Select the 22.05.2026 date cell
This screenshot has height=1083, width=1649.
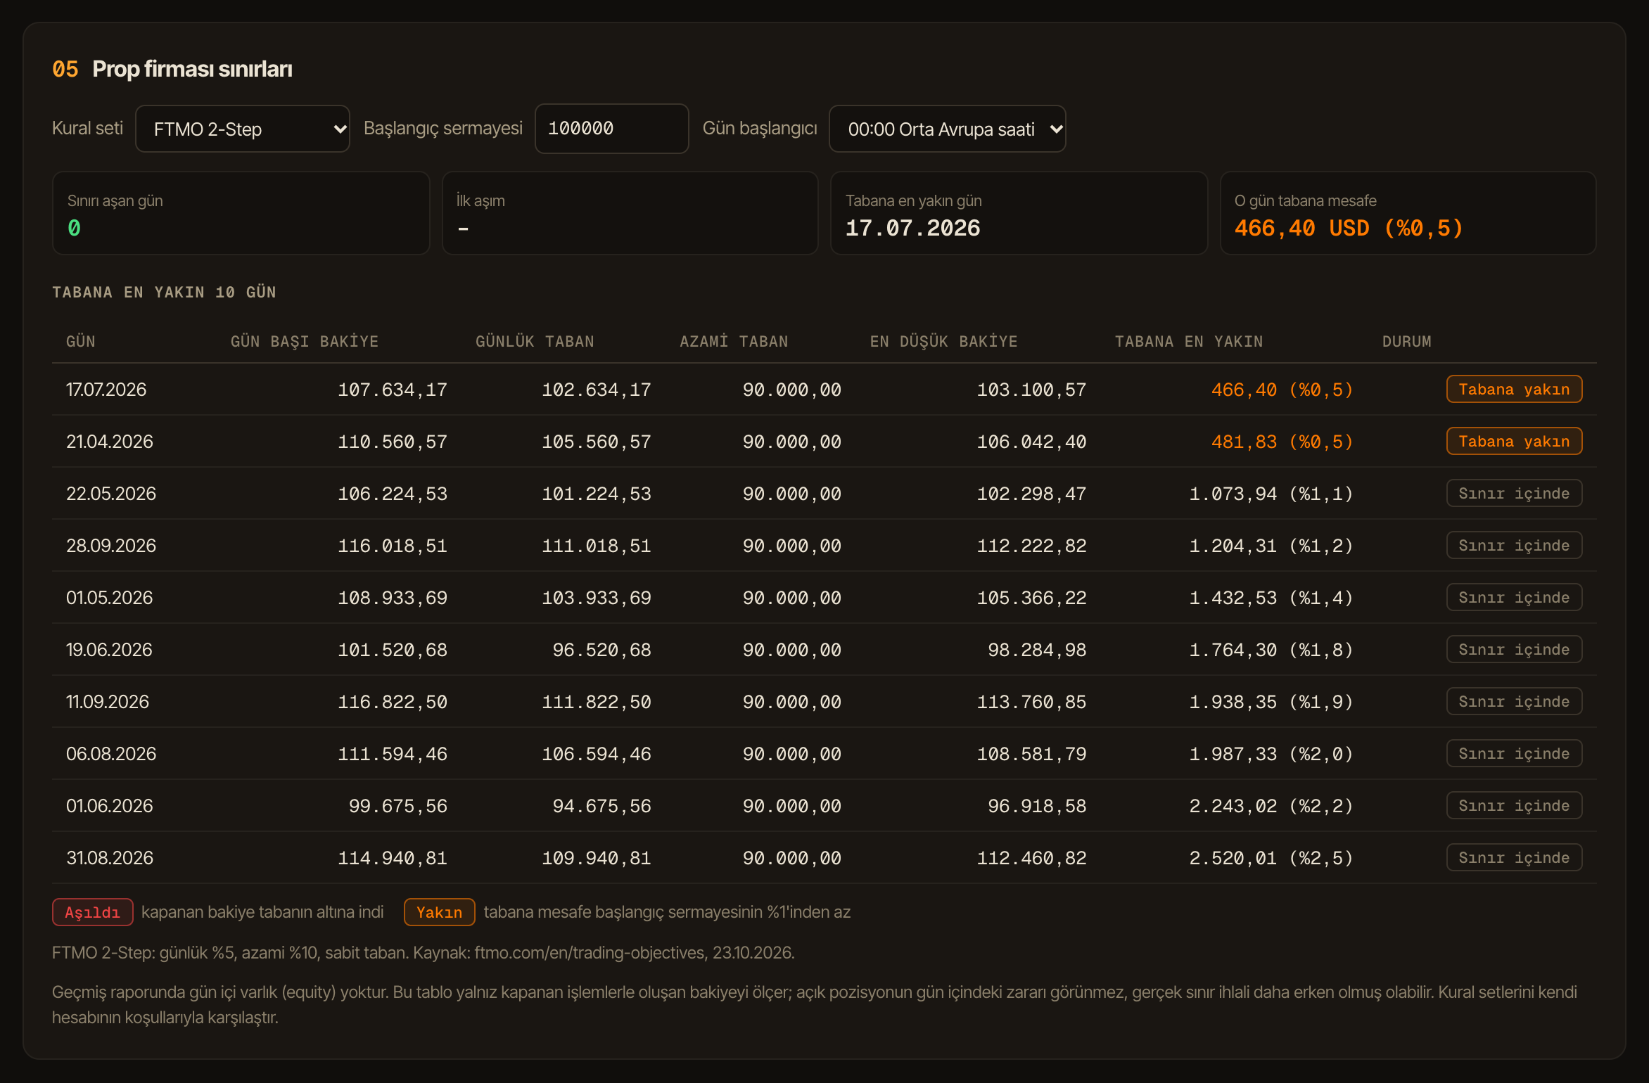(111, 494)
